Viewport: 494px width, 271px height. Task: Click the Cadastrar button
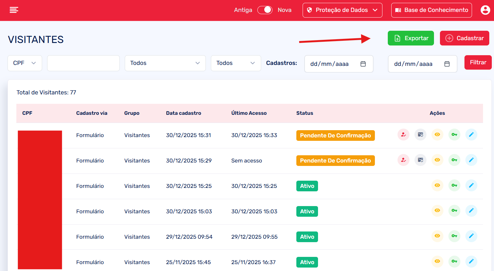[x=464, y=38]
